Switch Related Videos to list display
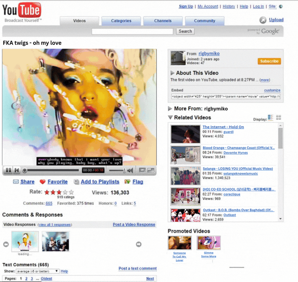The image size is (298, 282). [270, 118]
